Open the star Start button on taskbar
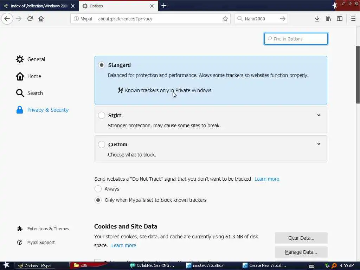The image size is (360, 270). coord(6,265)
